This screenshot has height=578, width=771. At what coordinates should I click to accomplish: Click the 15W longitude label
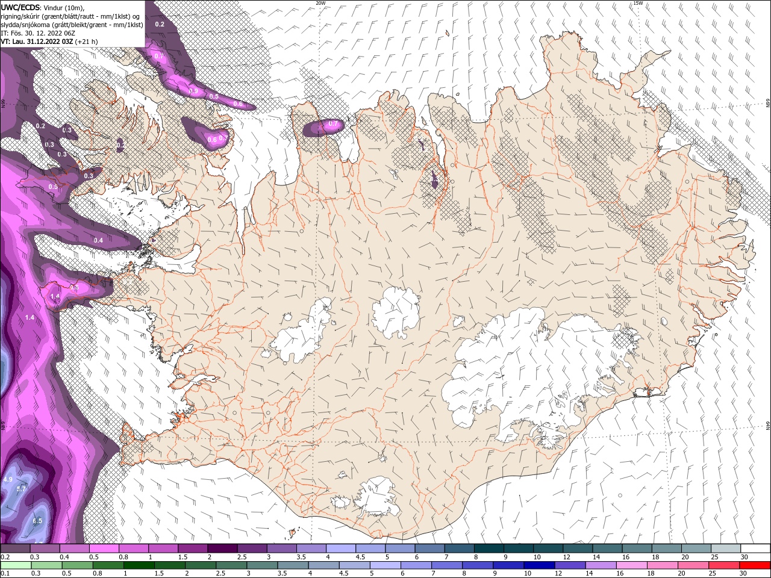coord(637,3)
